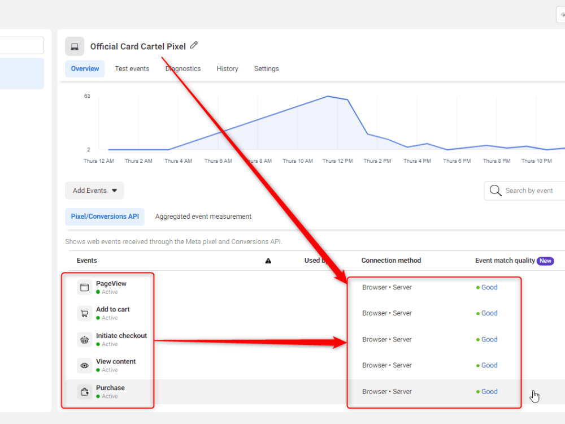565x424 pixels.
Task: Click the highlighted blue item in left sidebar
Action: pyautogui.click(x=21, y=73)
